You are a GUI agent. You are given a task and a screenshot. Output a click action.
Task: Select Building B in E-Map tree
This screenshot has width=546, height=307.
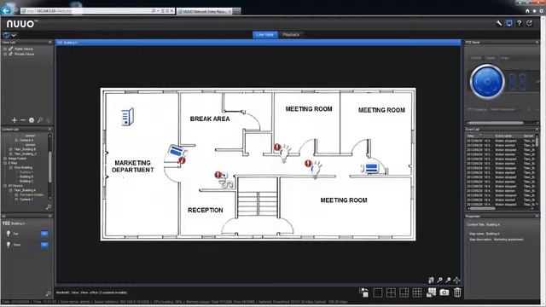coord(26,177)
